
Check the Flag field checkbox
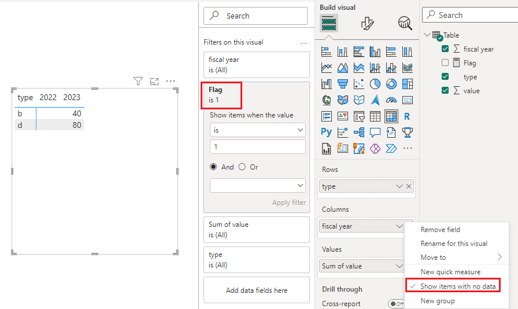[x=445, y=62]
